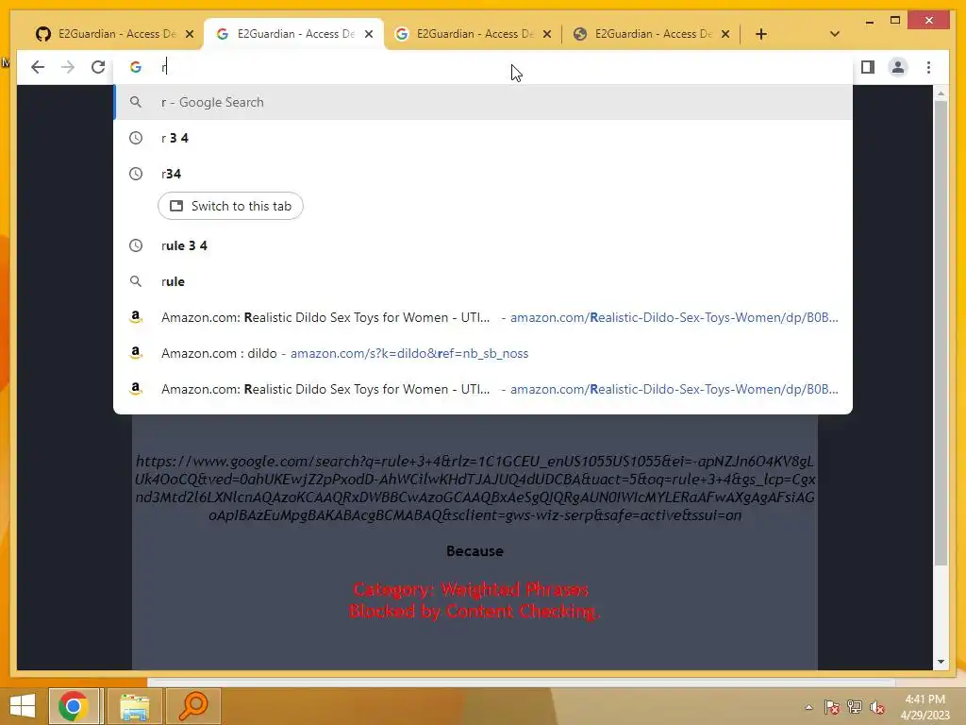
Task: Click the clock icon beside 'r34' suggestion
Action: 136,174
